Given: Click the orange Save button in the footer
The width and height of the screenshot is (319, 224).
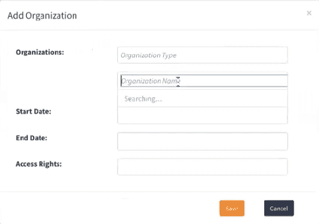Looking at the screenshot, I should click(232, 208).
